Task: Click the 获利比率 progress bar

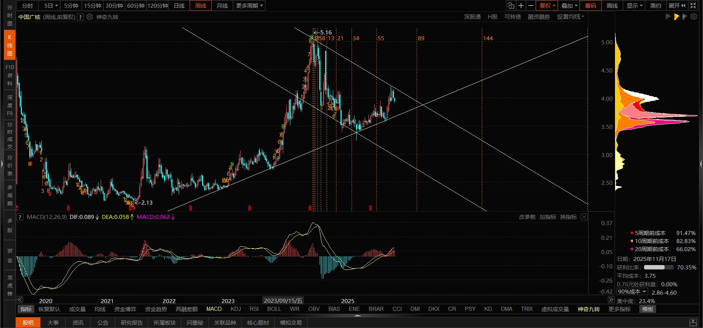Action: pos(659,267)
